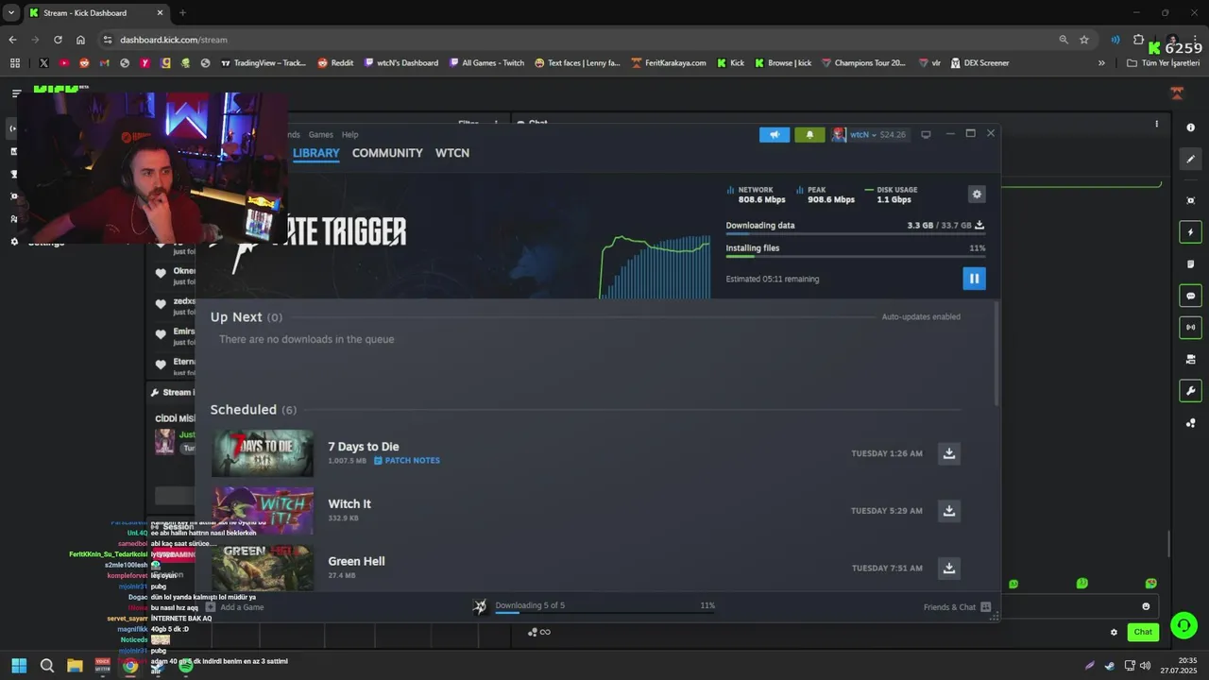Screen dimensions: 1209x680
Task: Open Friends & Chat in Steam
Action: pyautogui.click(x=957, y=607)
